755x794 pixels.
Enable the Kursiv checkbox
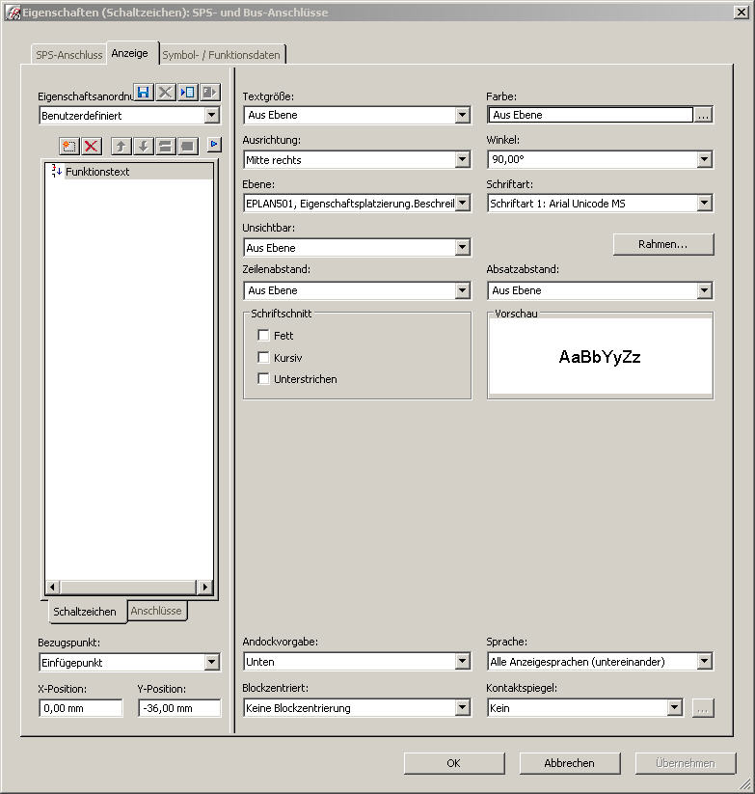(x=263, y=358)
